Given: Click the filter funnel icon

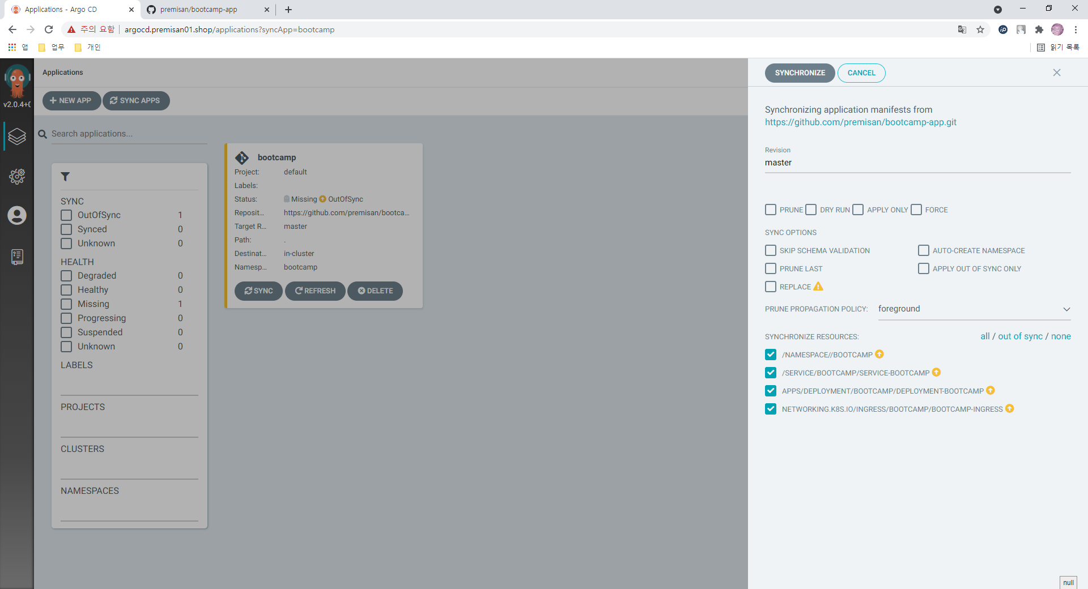Looking at the screenshot, I should (x=65, y=177).
